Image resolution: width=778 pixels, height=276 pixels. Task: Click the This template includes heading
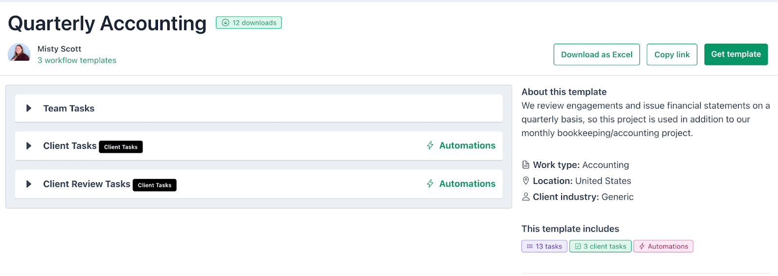tap(570, 229)
